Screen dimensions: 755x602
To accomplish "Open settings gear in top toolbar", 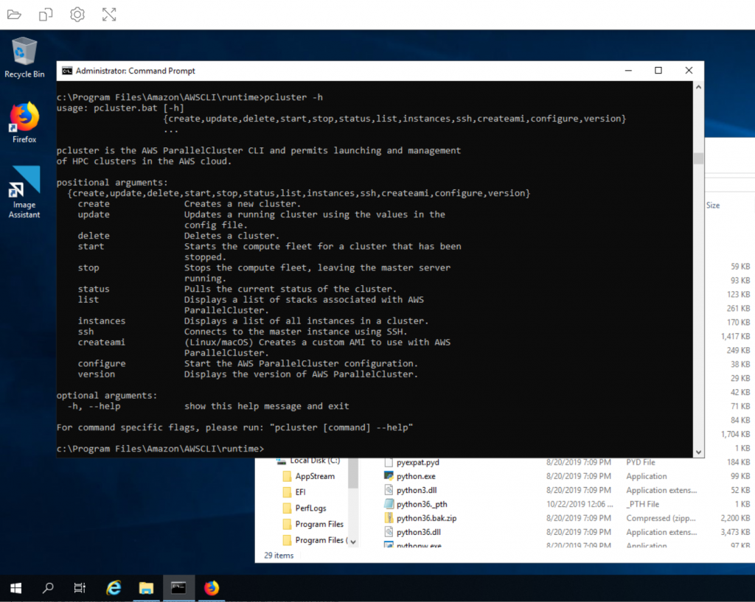I will 77,15.
